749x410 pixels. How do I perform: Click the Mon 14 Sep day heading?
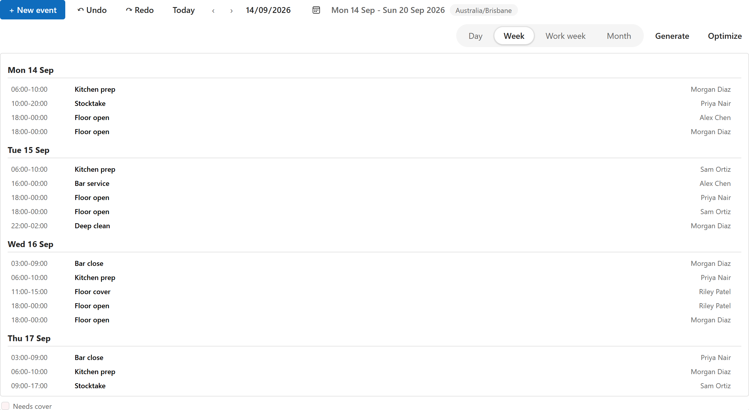click(x=31, y=70)
